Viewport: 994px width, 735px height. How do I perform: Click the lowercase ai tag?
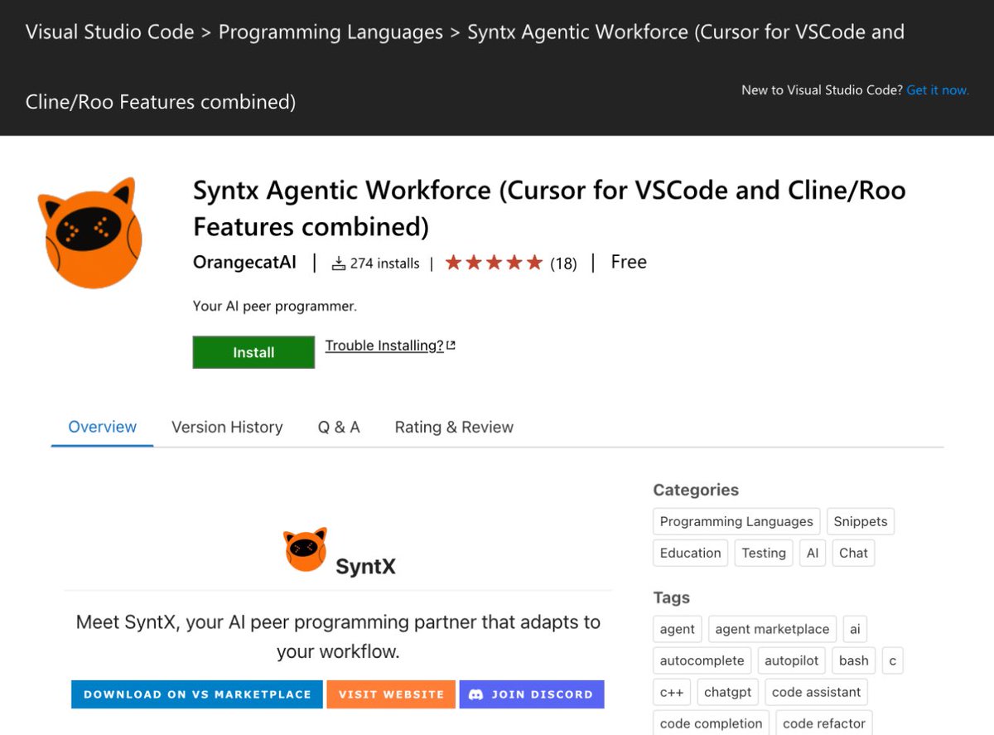coord(855,629)
